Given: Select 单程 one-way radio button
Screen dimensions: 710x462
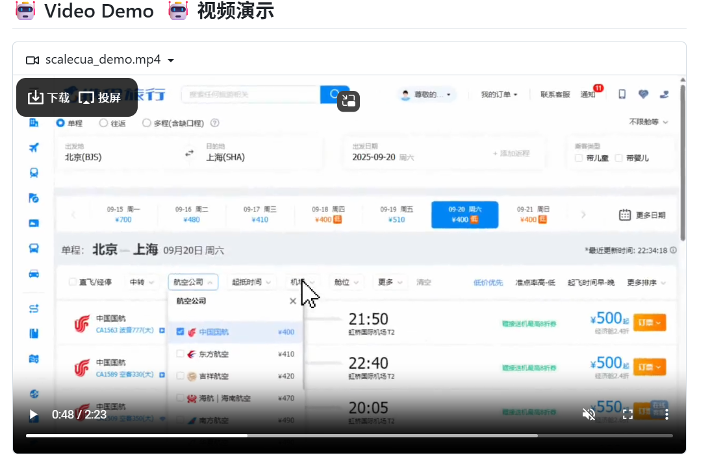Looking at the screenshot, I should click(x=60, y=123).
